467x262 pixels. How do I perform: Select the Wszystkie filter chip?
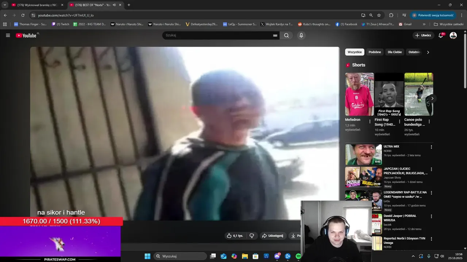[355, 52]
